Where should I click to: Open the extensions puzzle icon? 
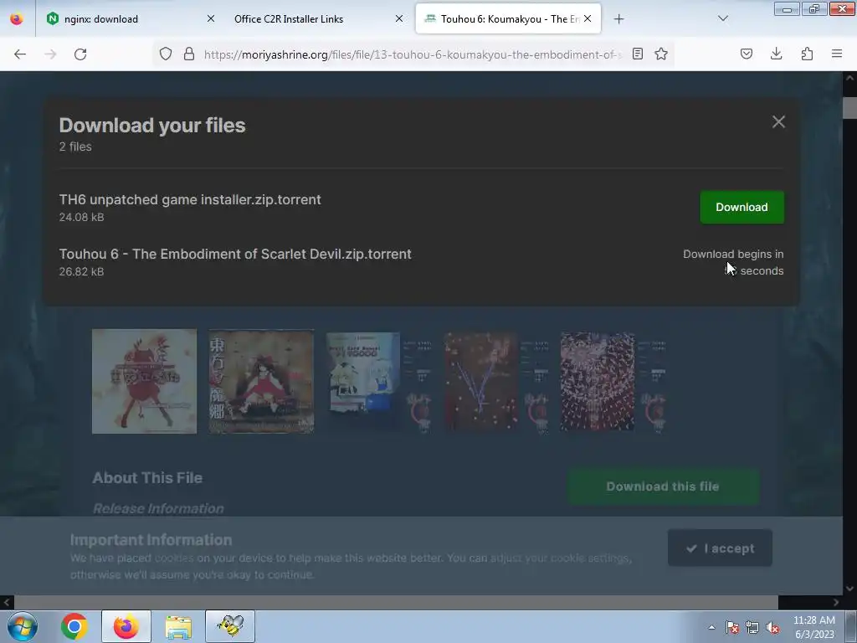(x=807, y=54)
